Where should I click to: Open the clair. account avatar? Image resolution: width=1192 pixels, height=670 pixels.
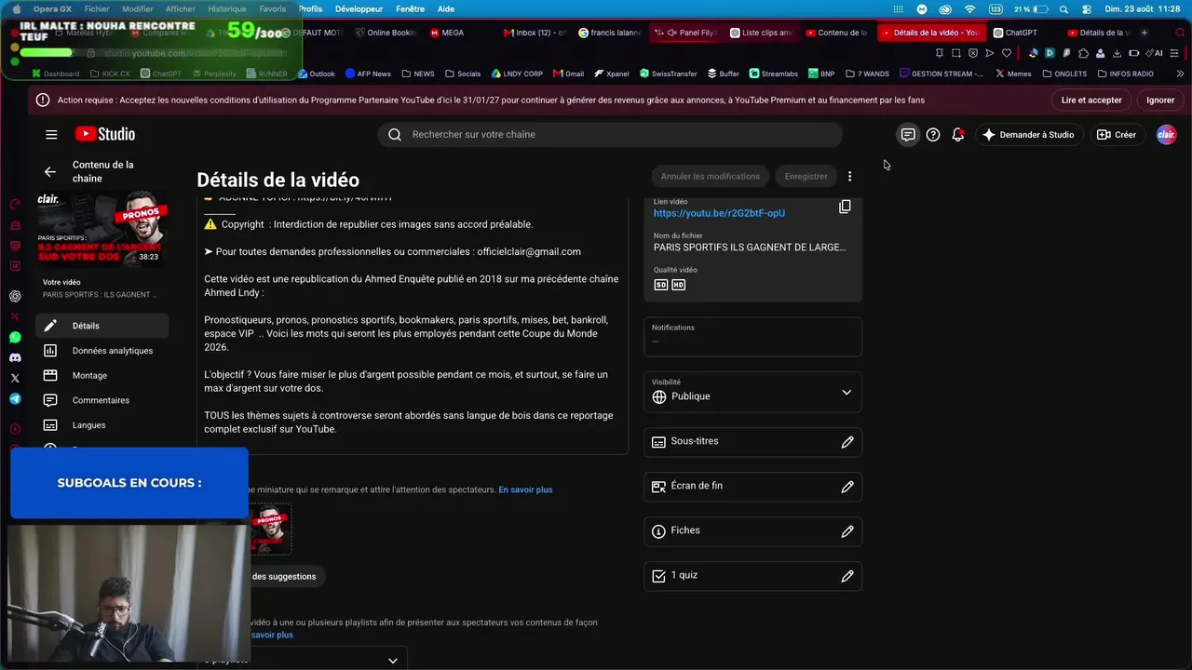pyautogui.click(x=1166, y=135)
